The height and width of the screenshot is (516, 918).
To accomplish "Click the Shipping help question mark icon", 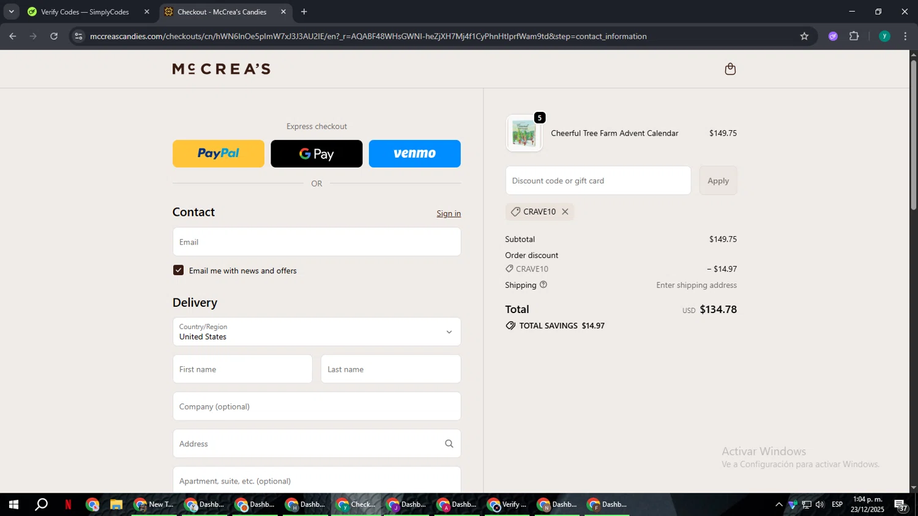I will tap(543, 285).
